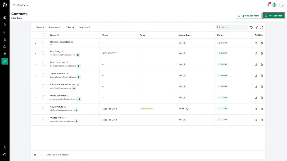Click the Upload contacts button
Screen dimensions: 287x161
248,16
